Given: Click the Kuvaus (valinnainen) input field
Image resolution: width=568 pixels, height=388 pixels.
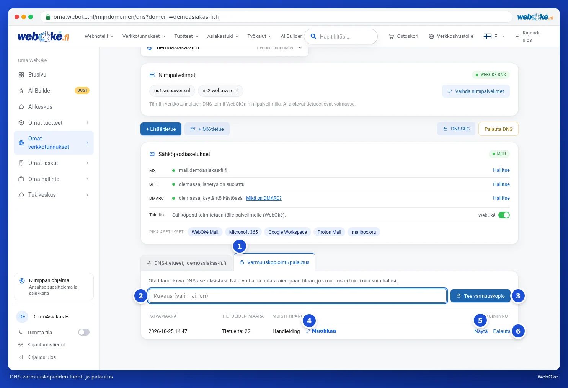Looking at the screenshot, I should tap(298, 296).
